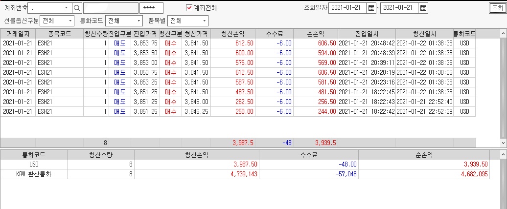The image size is (507, 209).
Task: Open the 통화코드 dropdown
Action: [124, 21]
